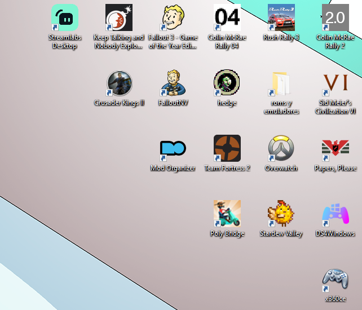Select the Team Fortress 2 icon

[227, 148]
